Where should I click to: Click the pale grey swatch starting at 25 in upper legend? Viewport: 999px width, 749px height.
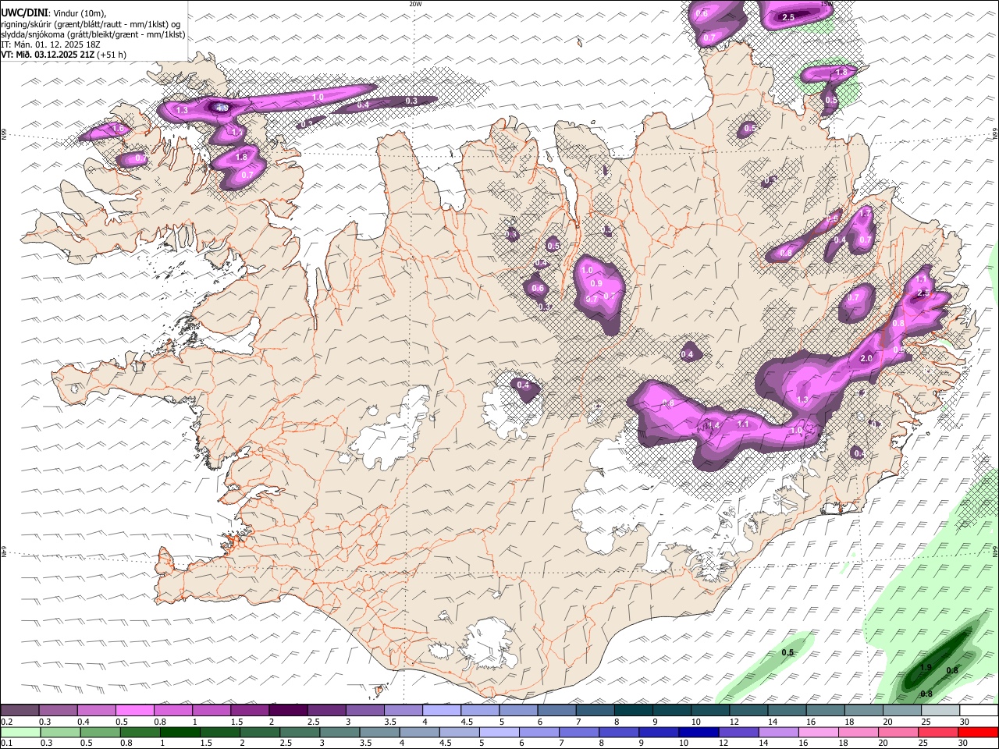coord(939,710)
